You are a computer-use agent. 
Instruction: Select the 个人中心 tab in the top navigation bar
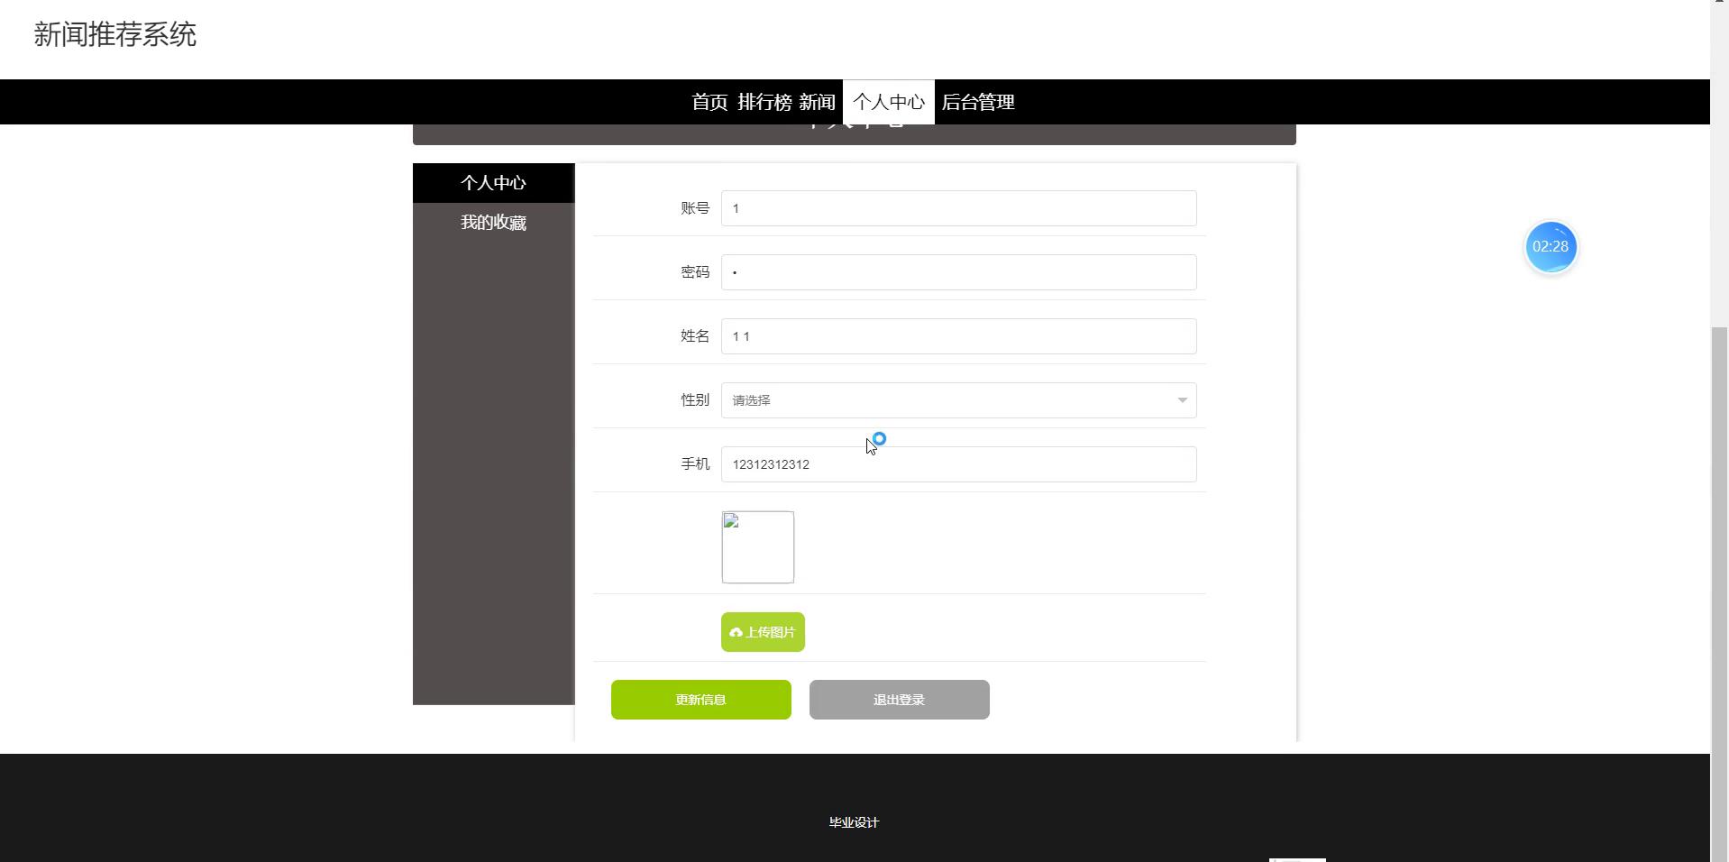tap(889, 102)
